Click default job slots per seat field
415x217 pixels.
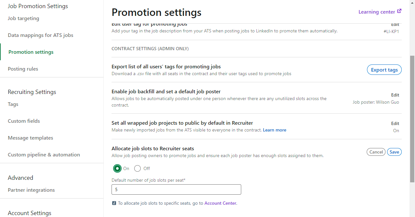tap(176, 189)
